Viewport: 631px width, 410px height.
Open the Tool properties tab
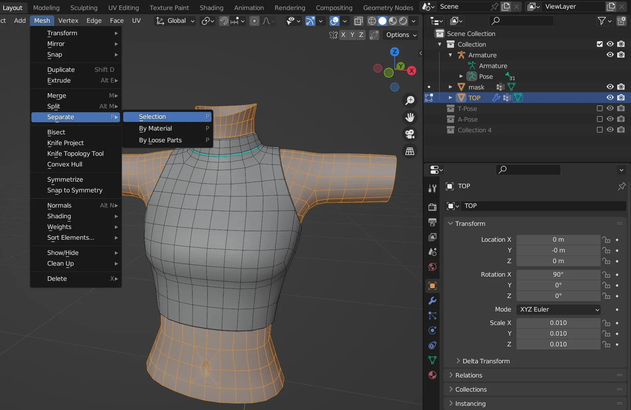pos(432,188)
